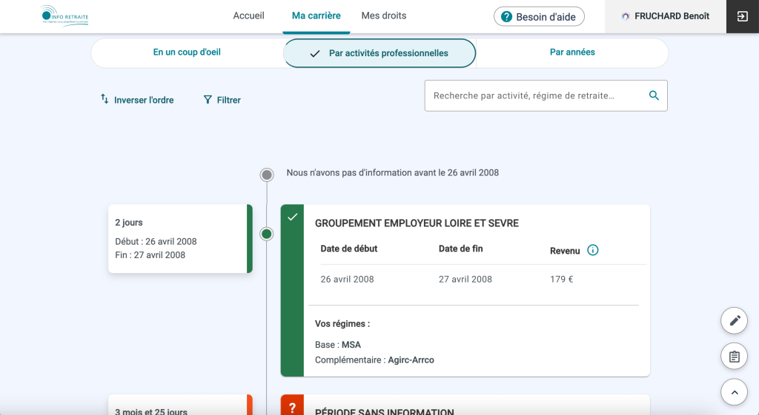Click the no-information-before-26-avril-2008 notice
This screenshot has height=415, width=759.
click(393, 173)
